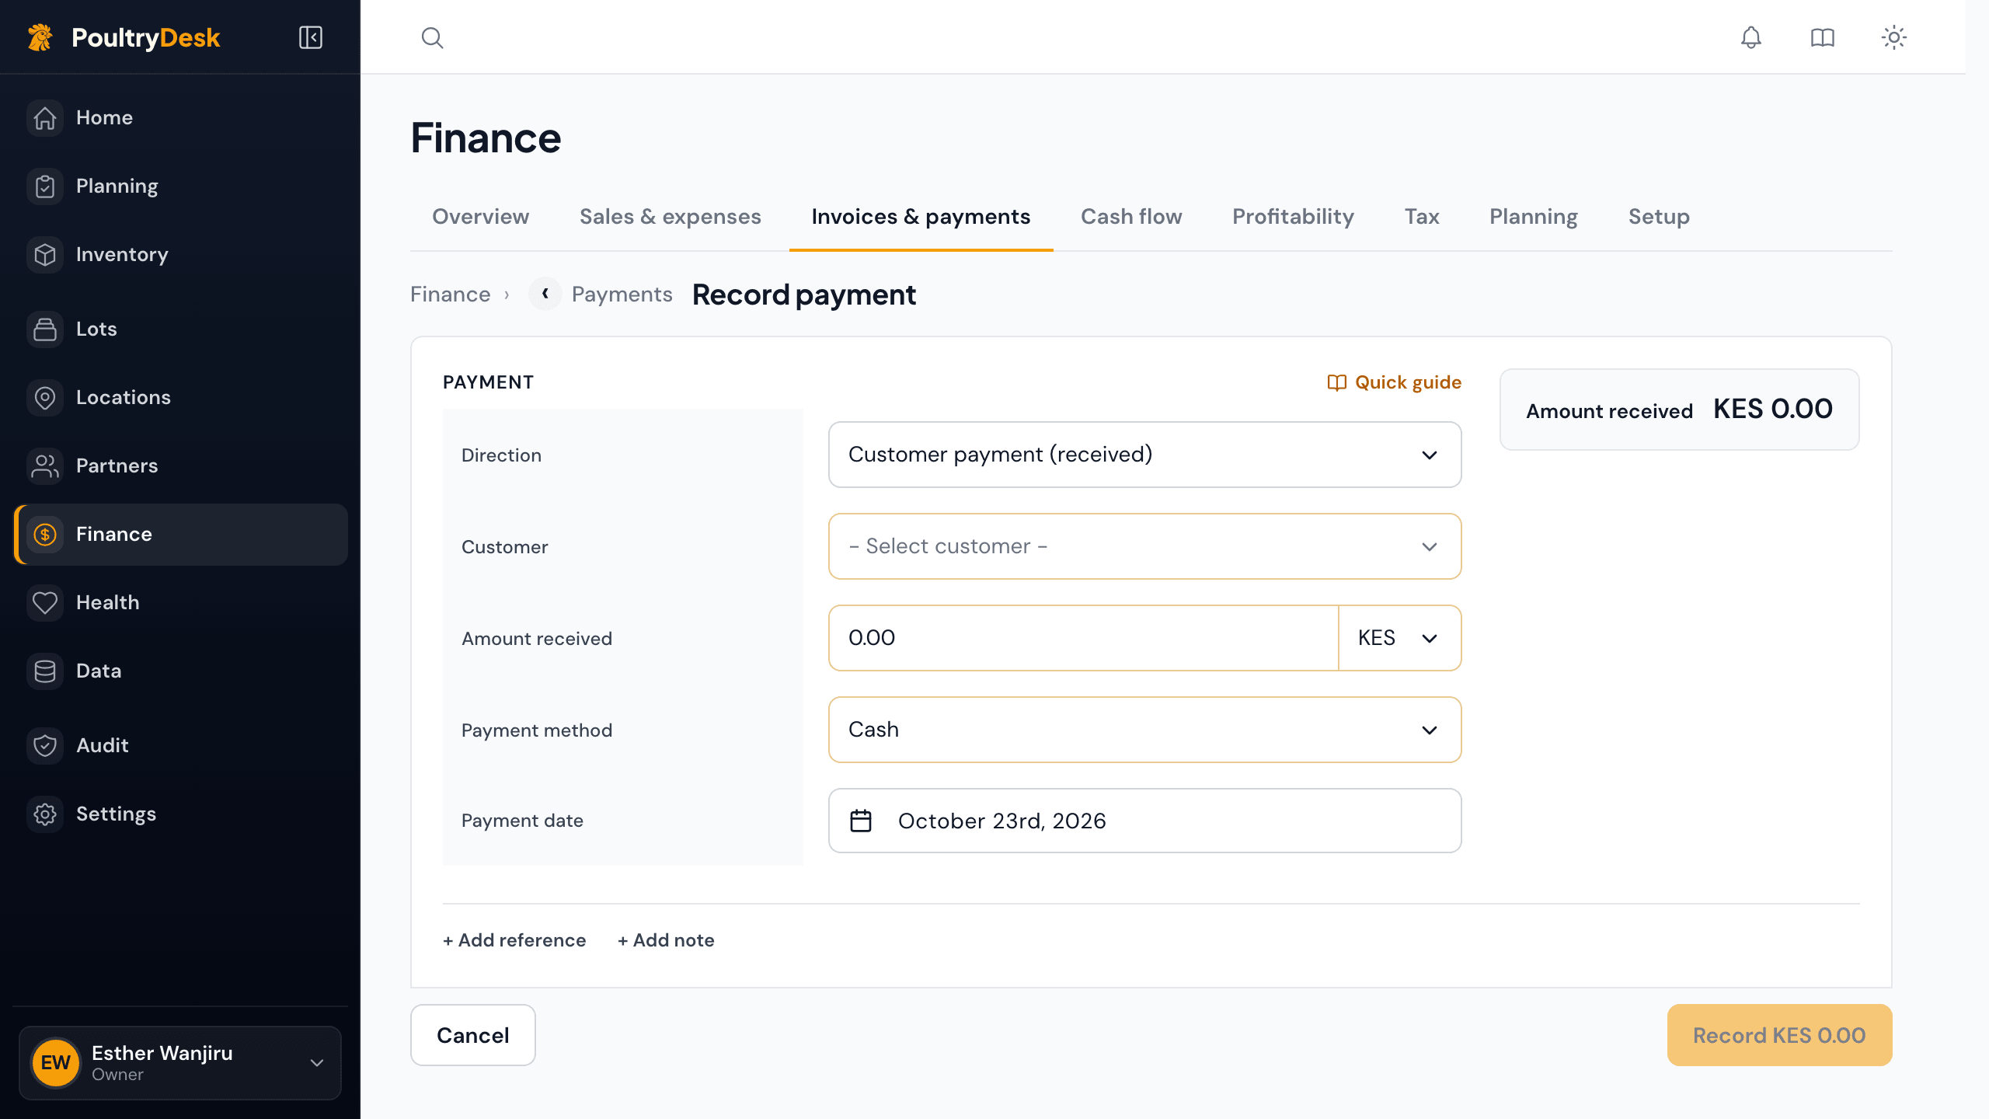Toggle light/dark theme sun icon
Image resolution: width=1989 pixels, height=1119 pixels.
pos(1893,37)
